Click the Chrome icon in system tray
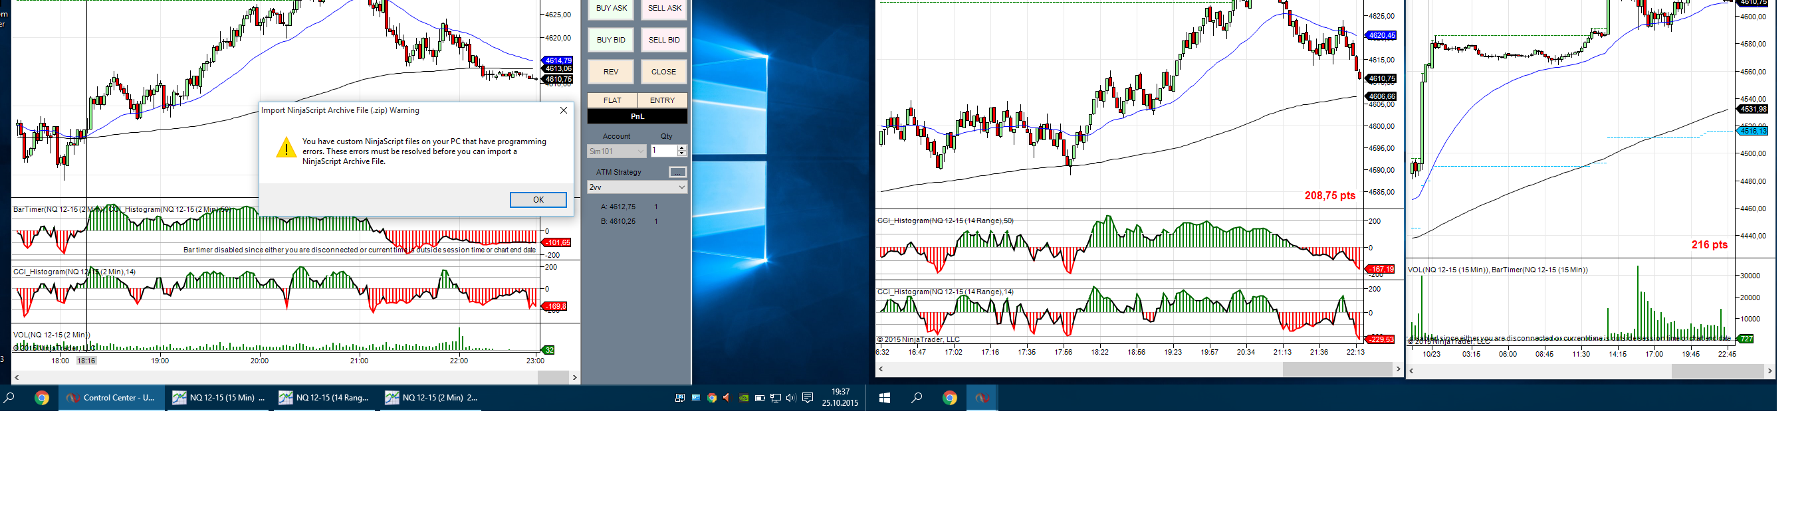The image size is (1816, 522). coord(712,398)
